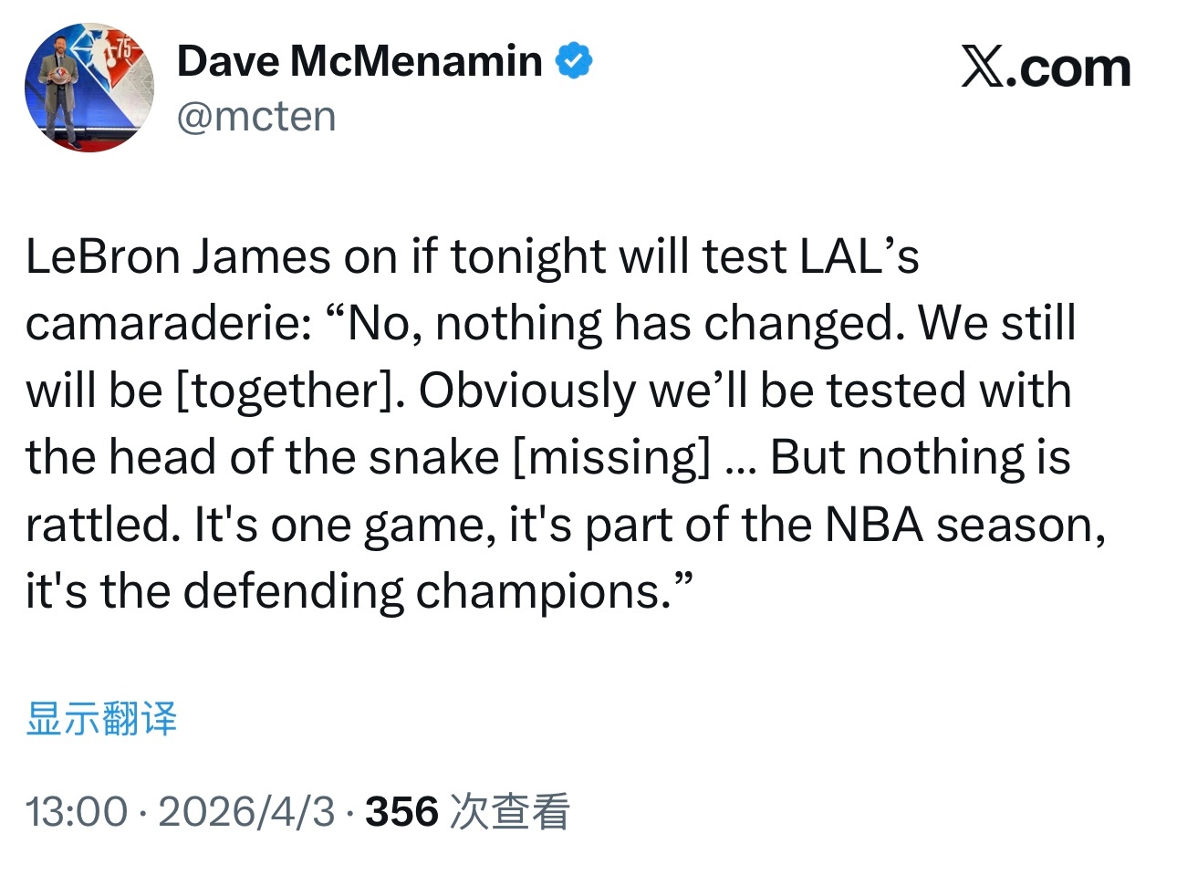Click the word "rattled" in the tweet

pyautogui.click(x=99, y=525)
